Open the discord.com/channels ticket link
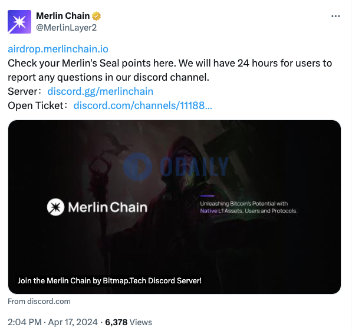The image size is (352, 334). [143, 105]
